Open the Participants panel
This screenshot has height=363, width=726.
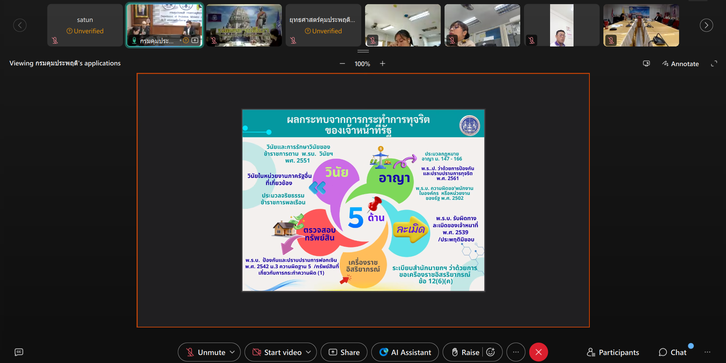tap(613, 352)
